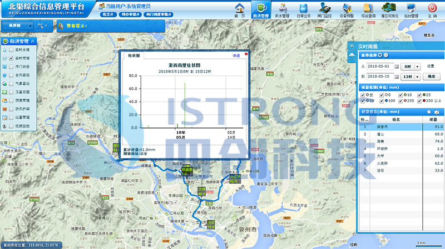This screenshot has height=249, width=445.
Task: Open the 闸门监控 gate monitoring module
Action: [x=323, y=8]
